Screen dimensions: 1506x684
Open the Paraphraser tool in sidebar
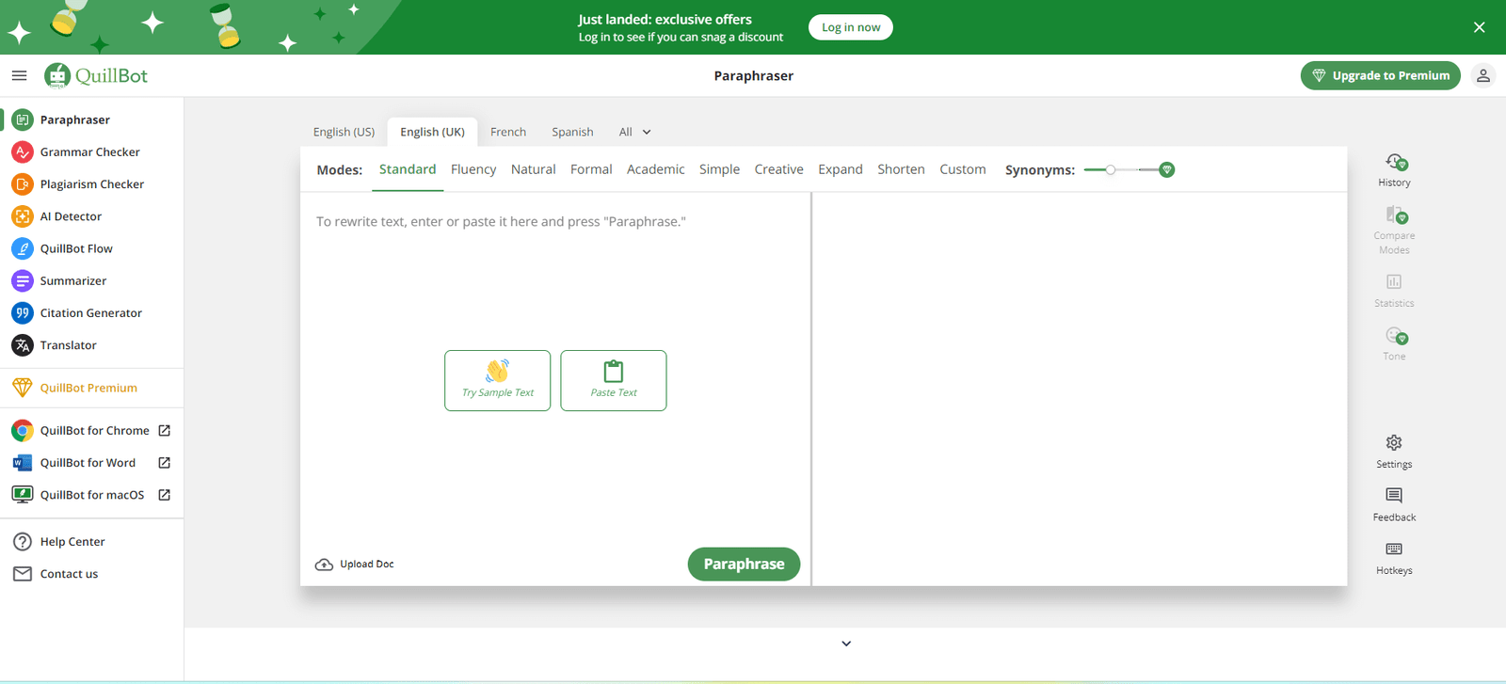click(92, 119)
